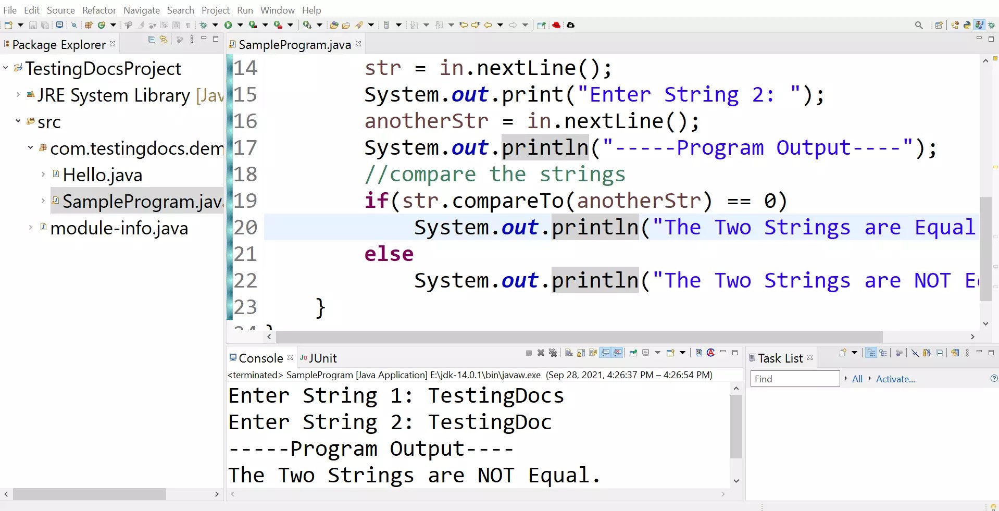Click inside the Find field of Task List
The width and height of the screenshot is (999, 511).
coord(794,379)
